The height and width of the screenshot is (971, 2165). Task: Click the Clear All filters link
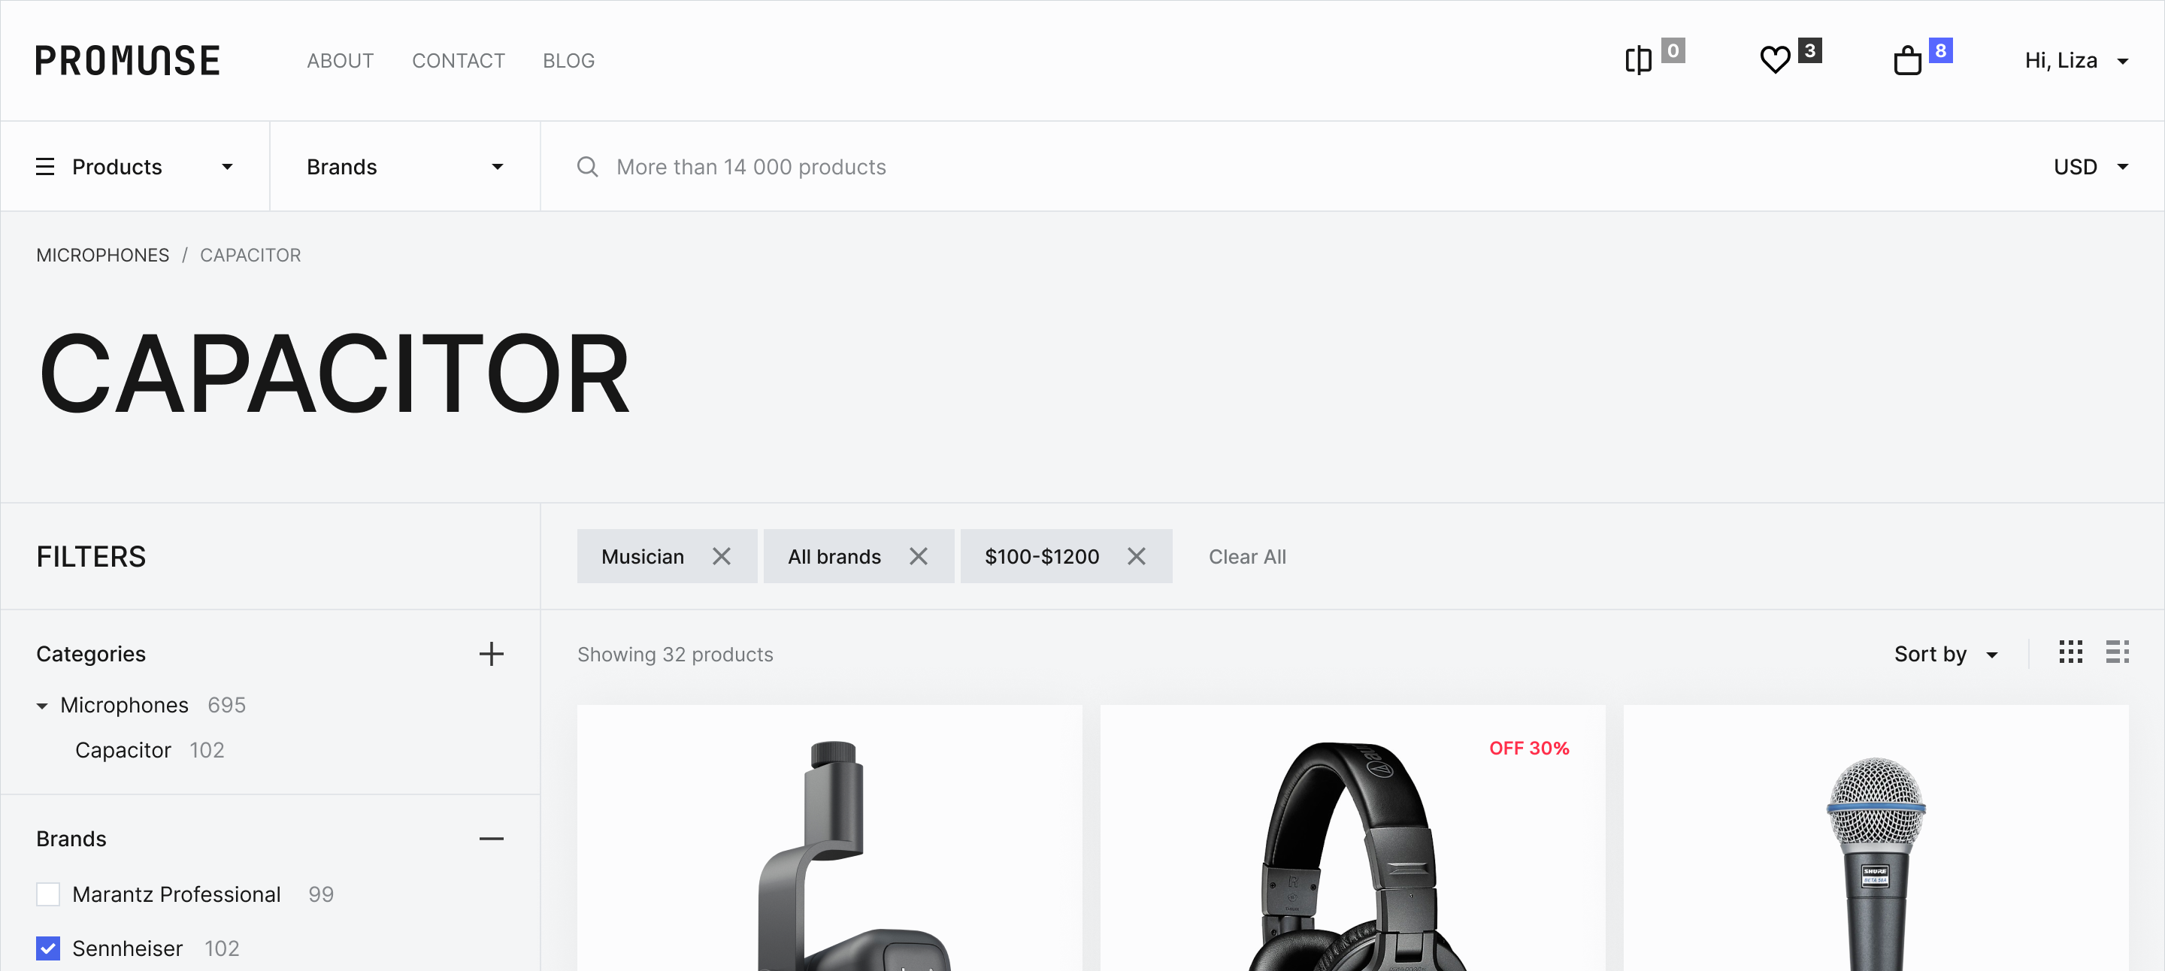[1247, 557]
